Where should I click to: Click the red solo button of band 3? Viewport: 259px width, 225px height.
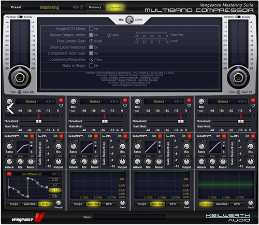click(189, 100)
